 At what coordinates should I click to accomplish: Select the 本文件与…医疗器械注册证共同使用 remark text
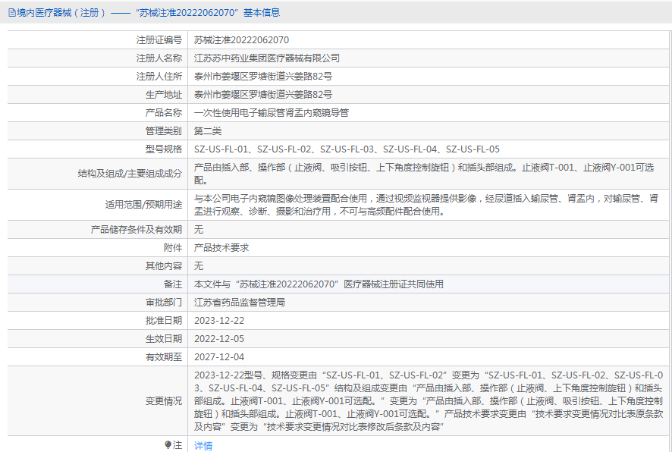coord(319,284)
